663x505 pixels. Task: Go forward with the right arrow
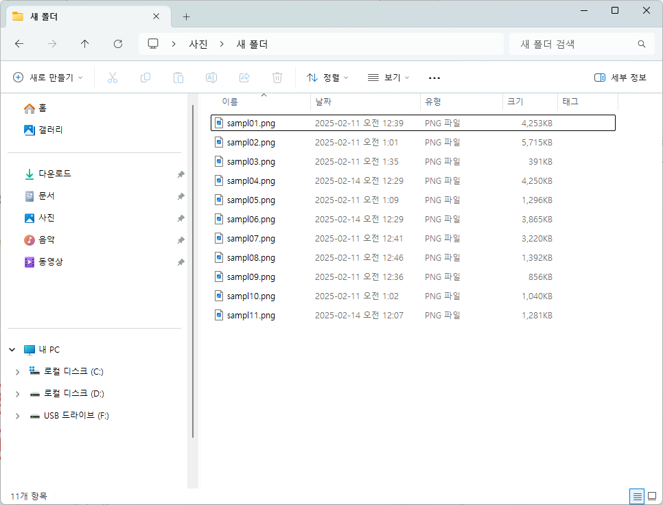pos(52,44)
